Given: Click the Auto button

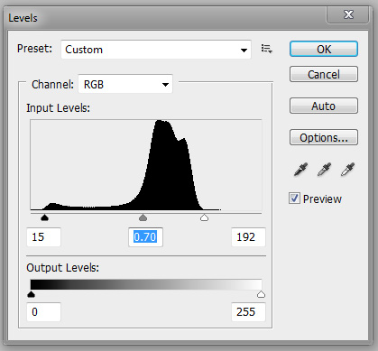Looking at the screenshot, I should click(x=324, y=106).
